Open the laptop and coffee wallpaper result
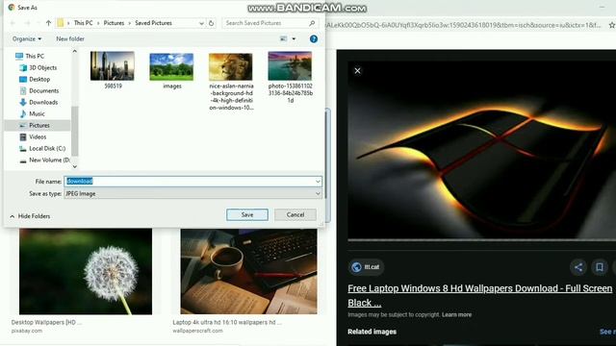Viewport: 616px width, 346px height. (248, 271)
